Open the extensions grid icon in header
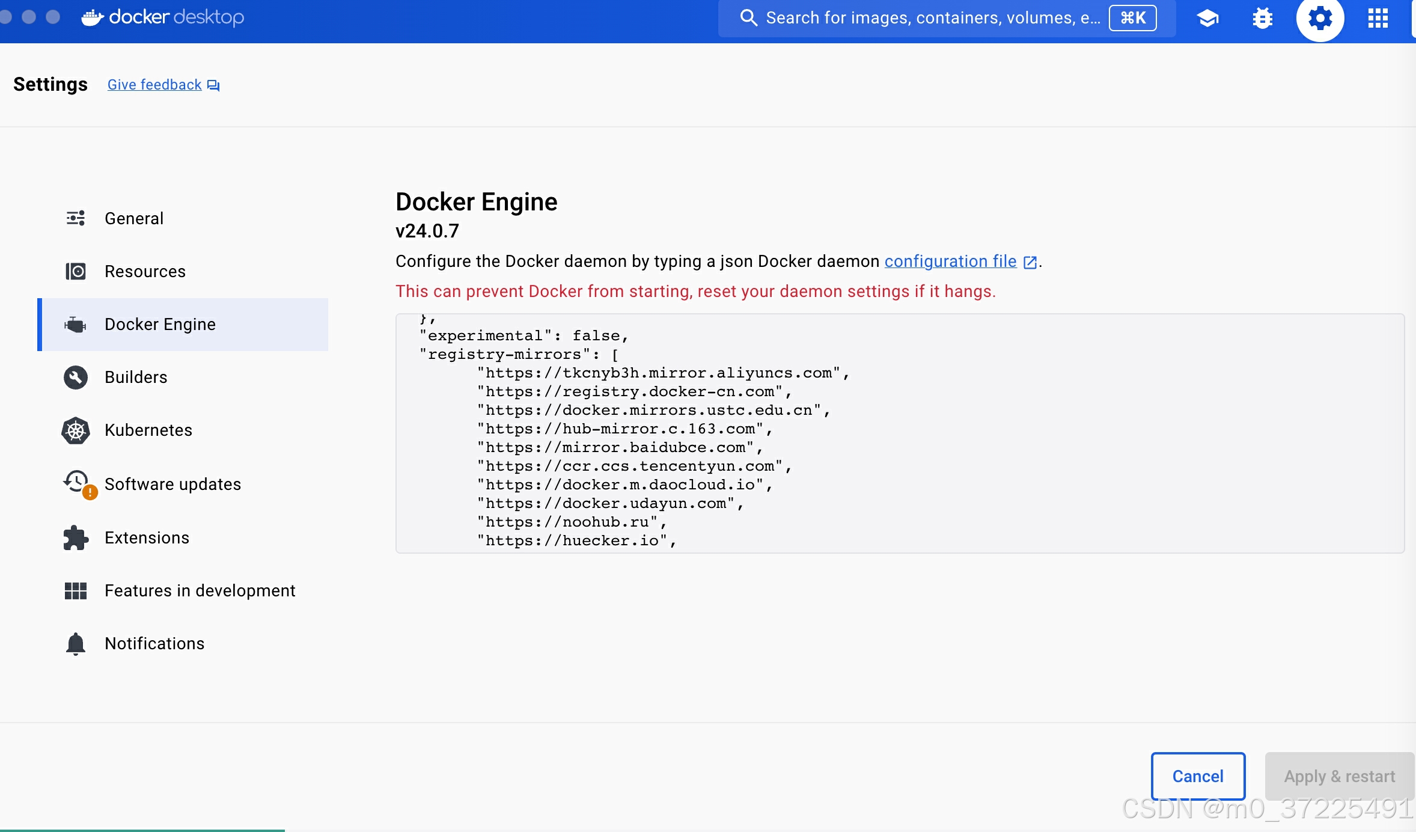 (x=1378, y=18)
